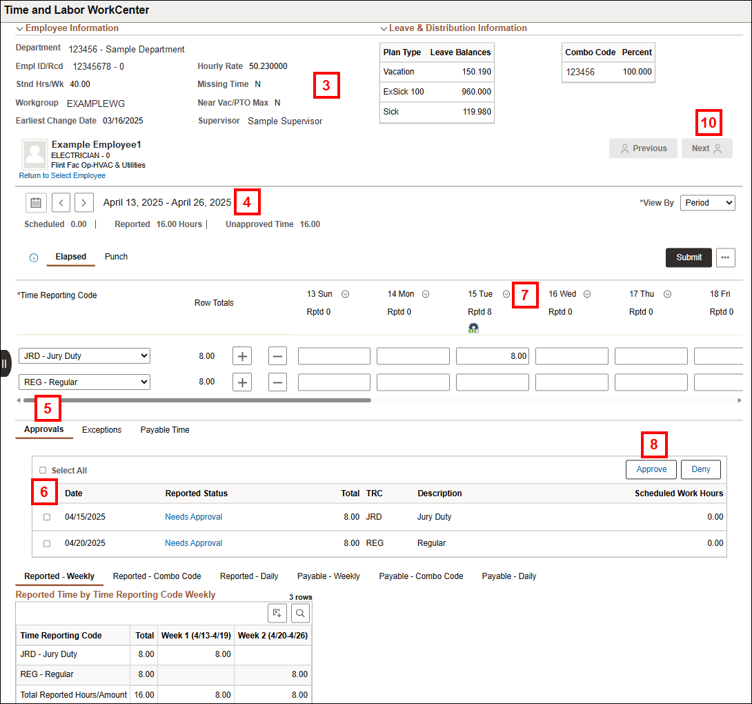Open the more actions ellipsis button
Screen dimensions: 752x704
coord(725,257)
